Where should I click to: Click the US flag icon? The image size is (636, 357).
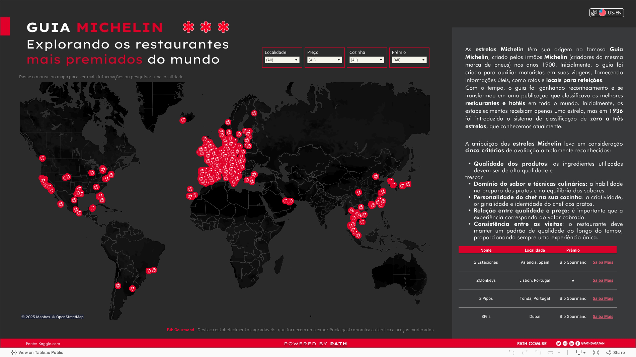[602, 13]
